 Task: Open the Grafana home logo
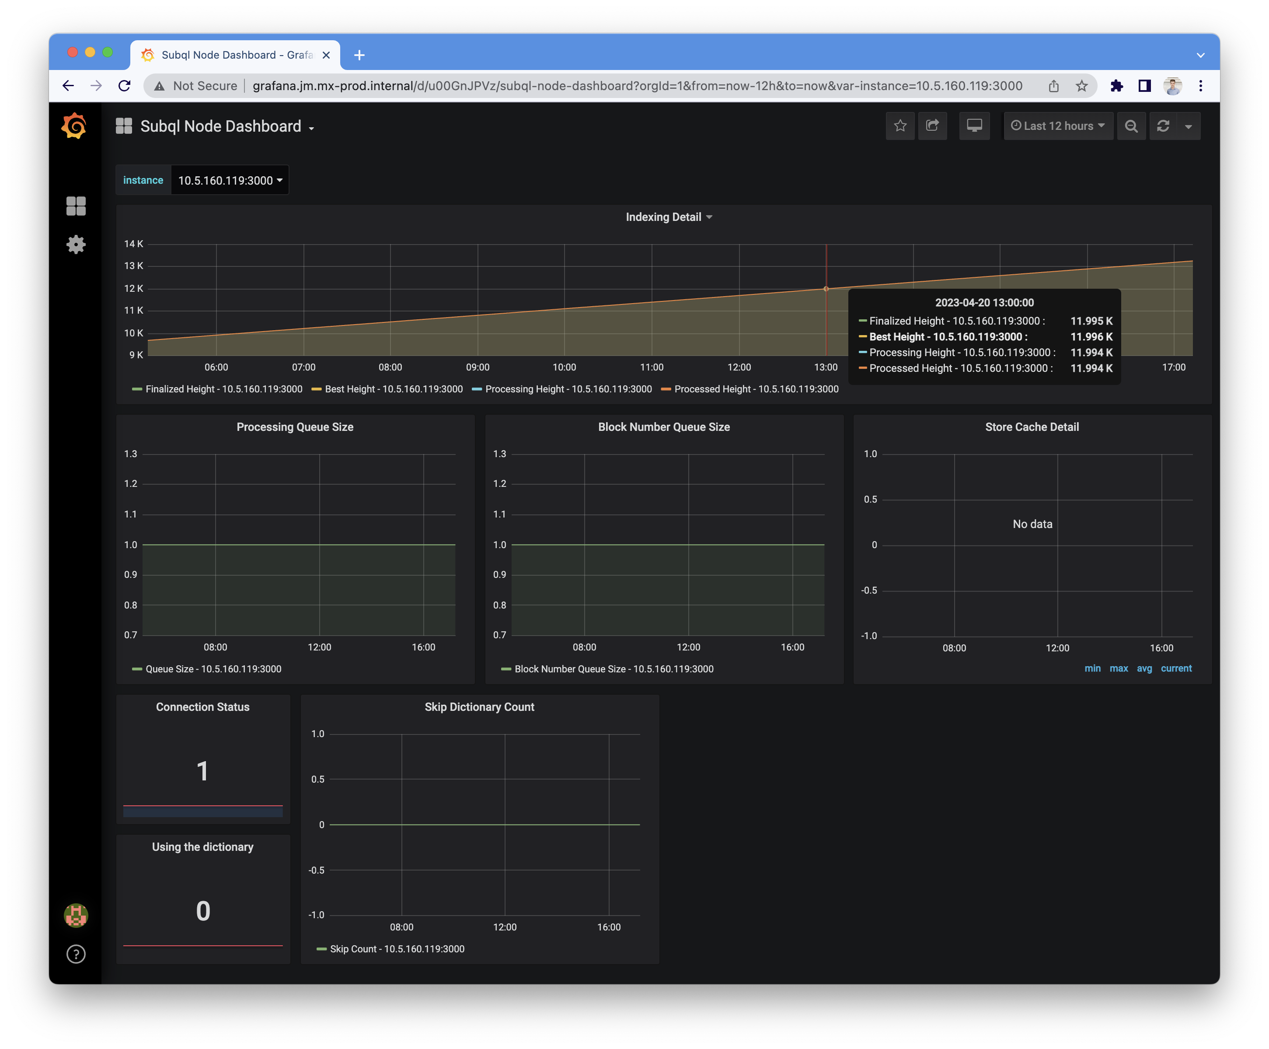pos(74,126)
